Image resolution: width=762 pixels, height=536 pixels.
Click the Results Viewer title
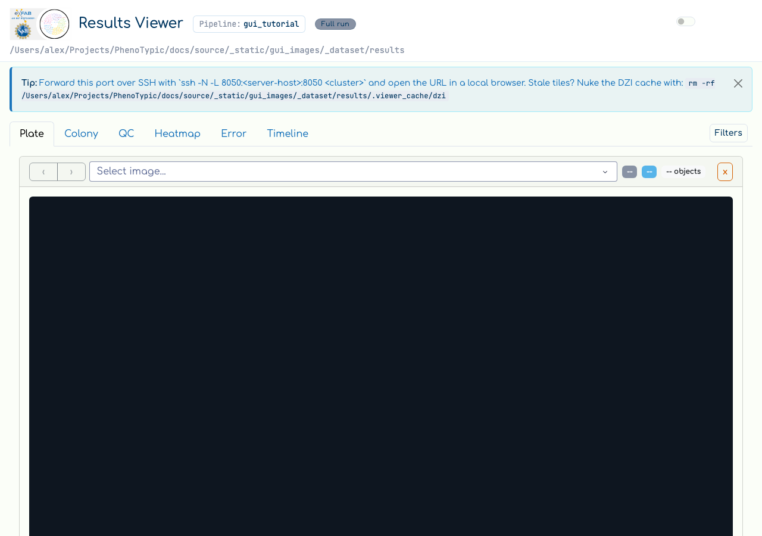click(130, 23)
